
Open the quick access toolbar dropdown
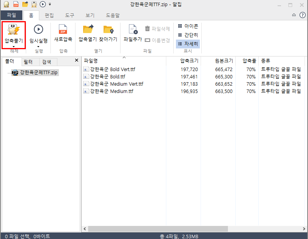point(50,4)
